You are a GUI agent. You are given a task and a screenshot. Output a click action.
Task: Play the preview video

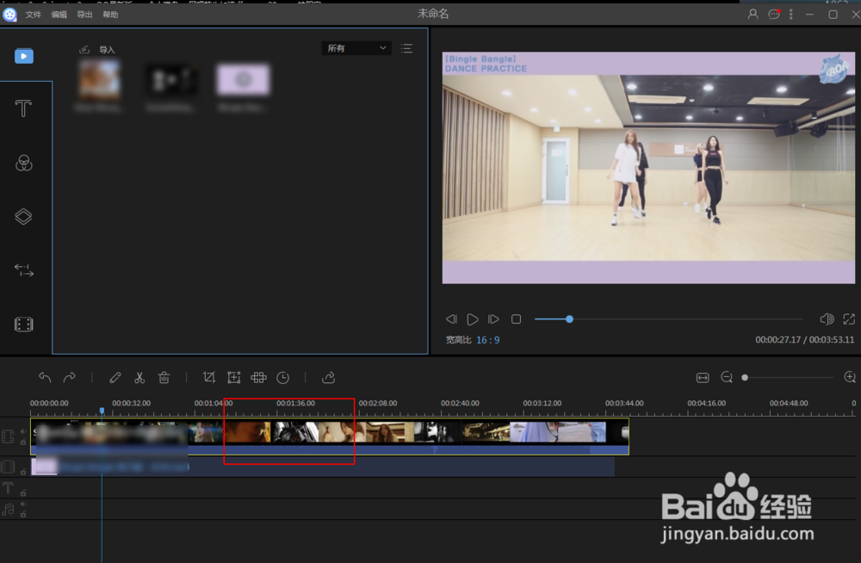[472, 319]
